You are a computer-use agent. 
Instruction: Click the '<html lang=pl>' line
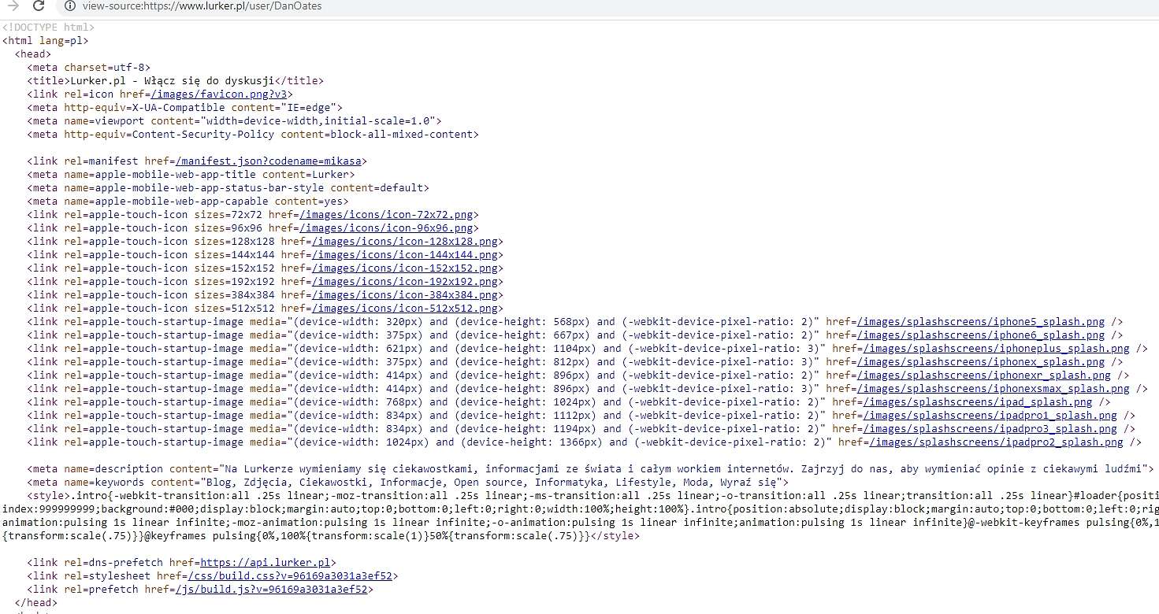pos(45,40)
